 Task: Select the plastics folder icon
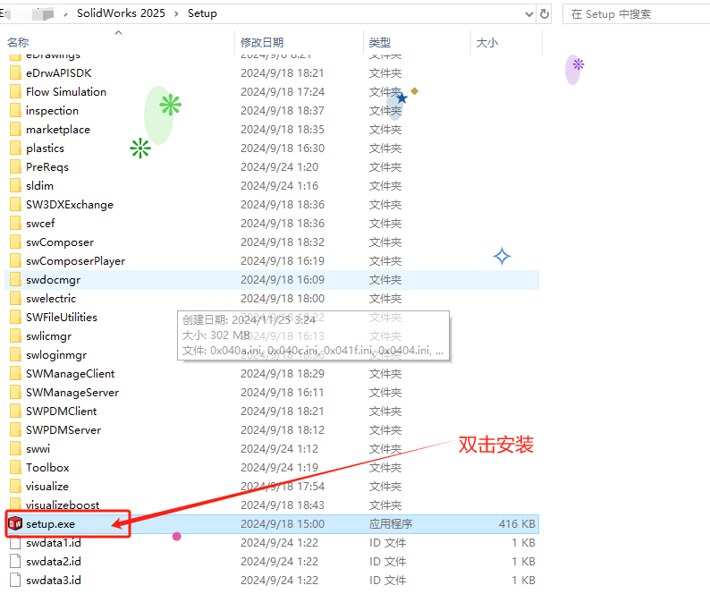click(x=15, y=148)
